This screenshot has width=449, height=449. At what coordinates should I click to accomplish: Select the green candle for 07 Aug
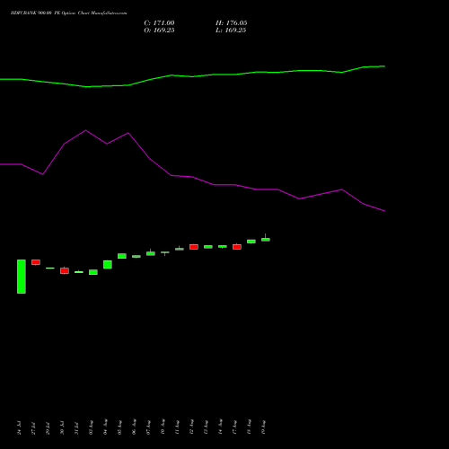pyautogui.click(x=151, y=253)
